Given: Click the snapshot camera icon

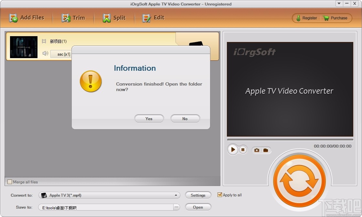Looking at the screenshot, I should point(257,150).
